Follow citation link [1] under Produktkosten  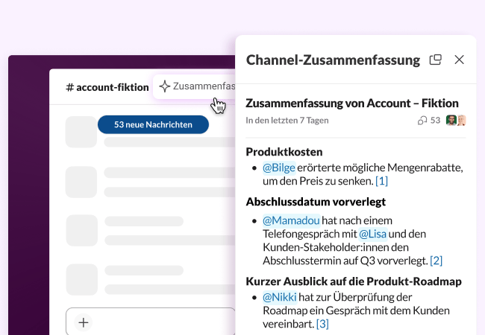click(x=381, y=180)
